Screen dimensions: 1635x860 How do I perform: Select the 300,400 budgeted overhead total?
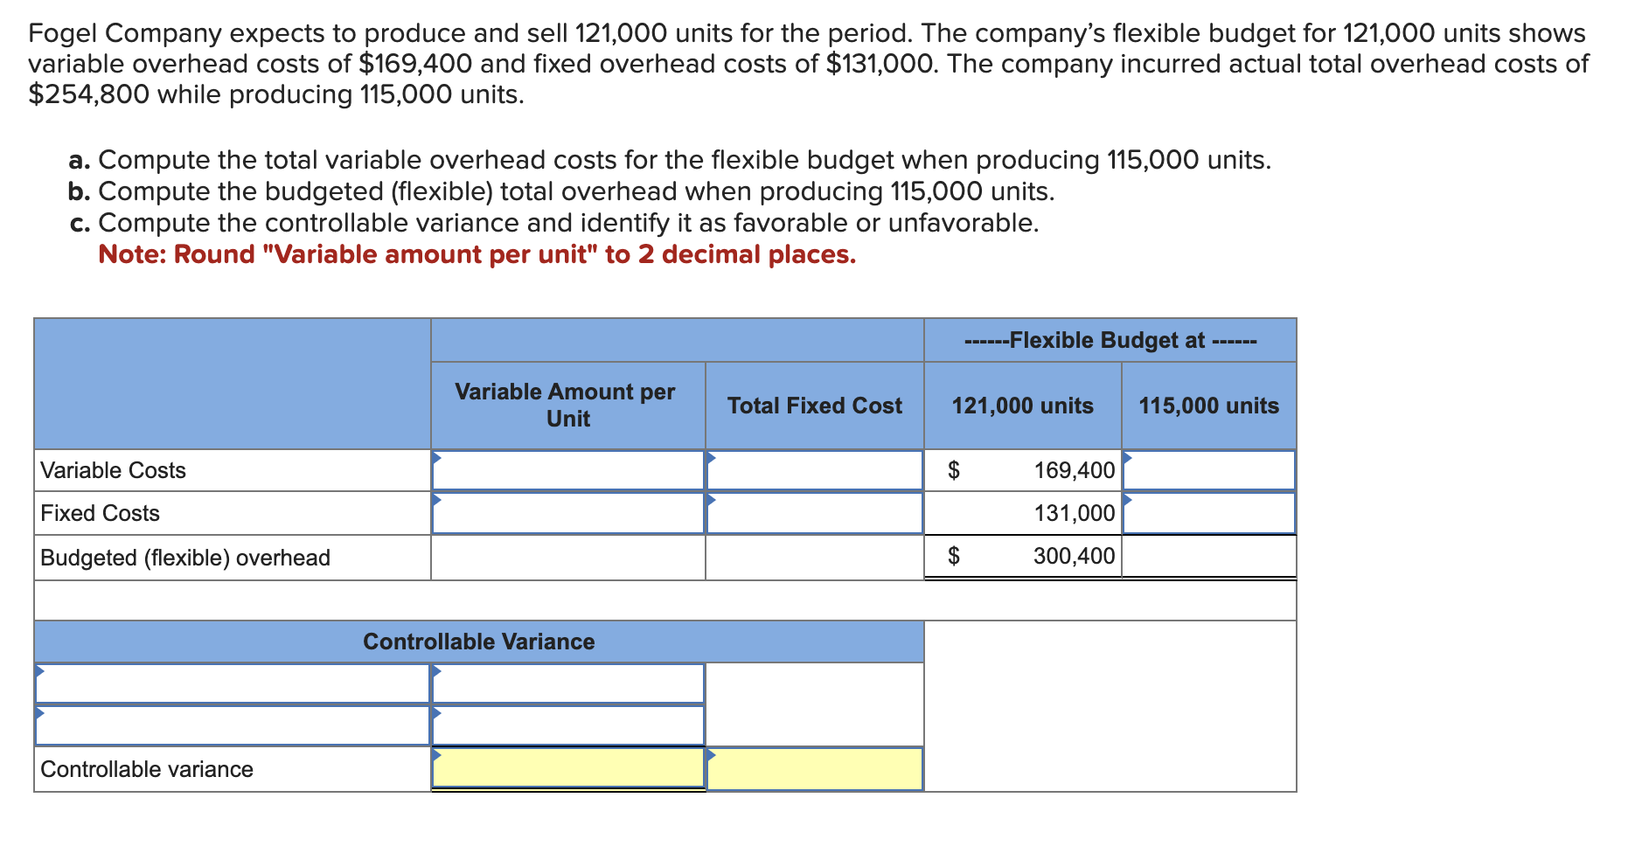coord(1075,556)
